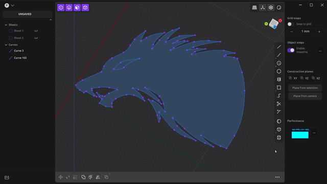Enable the Snap to grid switch
The image size is (327, 184).
tap(291, 24)
